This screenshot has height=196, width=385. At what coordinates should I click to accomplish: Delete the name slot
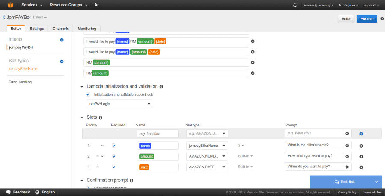[x=361, y=146]
